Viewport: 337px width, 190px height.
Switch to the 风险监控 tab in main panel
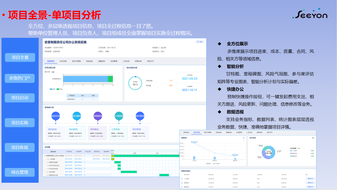[x=89, y=61]
